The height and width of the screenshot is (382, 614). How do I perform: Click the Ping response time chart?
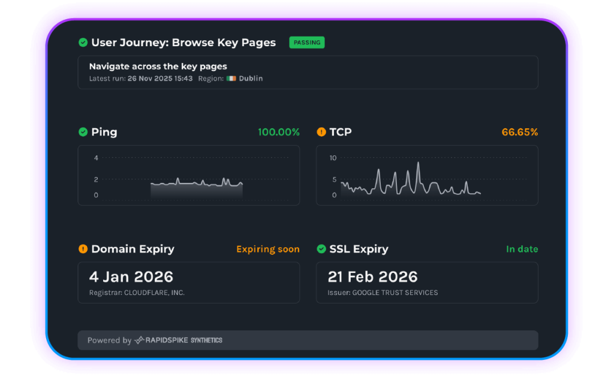click(x=188, y=176)
